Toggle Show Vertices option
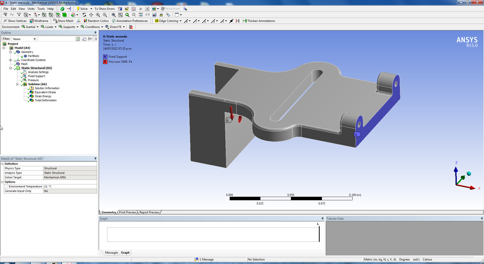This screenshot has height=264, width=484. pos(15,21)
